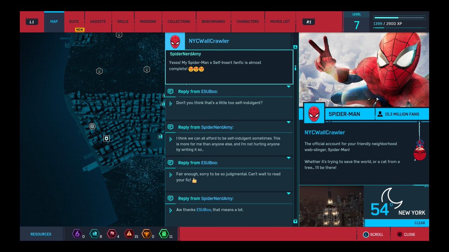This screenshot has width=449, height=252.
Task: Select the landmark building marker nearest the police badge
Action: [x=160, y=136]
